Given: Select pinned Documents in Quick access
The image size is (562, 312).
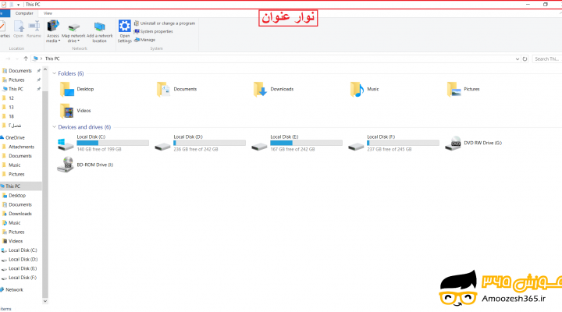Looking at the screenshot, I should click(x=20, y=71).
